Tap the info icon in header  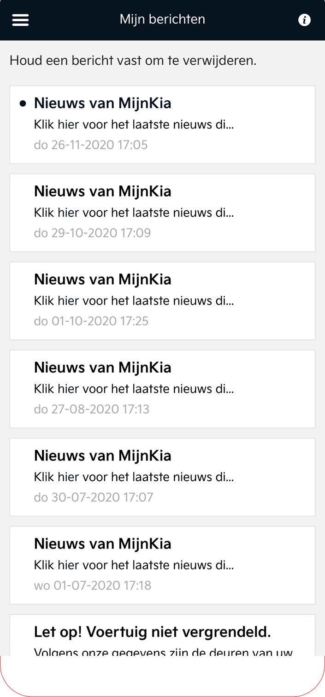(304, 20)
